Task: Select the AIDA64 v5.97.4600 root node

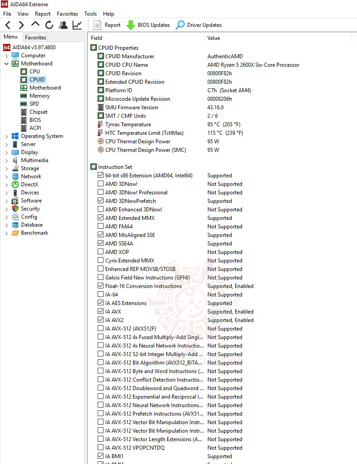Action: (x=34, y=47)
